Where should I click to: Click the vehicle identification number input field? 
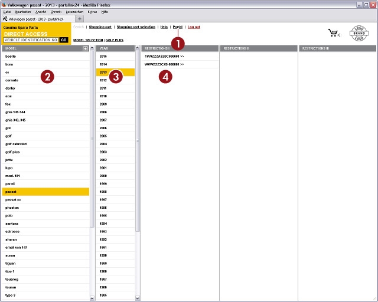(x=30, y=40)
